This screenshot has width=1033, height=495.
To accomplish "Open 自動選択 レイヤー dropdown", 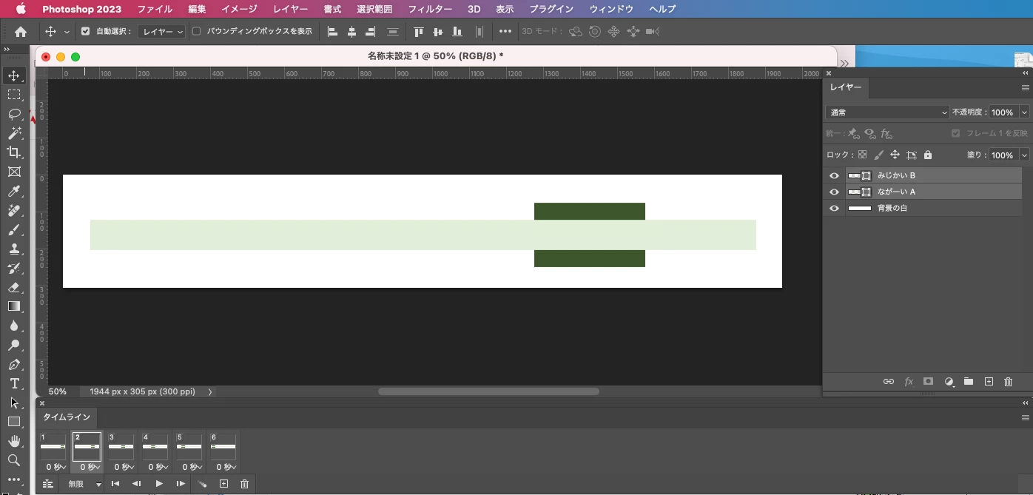I will (x=161, y=32).
